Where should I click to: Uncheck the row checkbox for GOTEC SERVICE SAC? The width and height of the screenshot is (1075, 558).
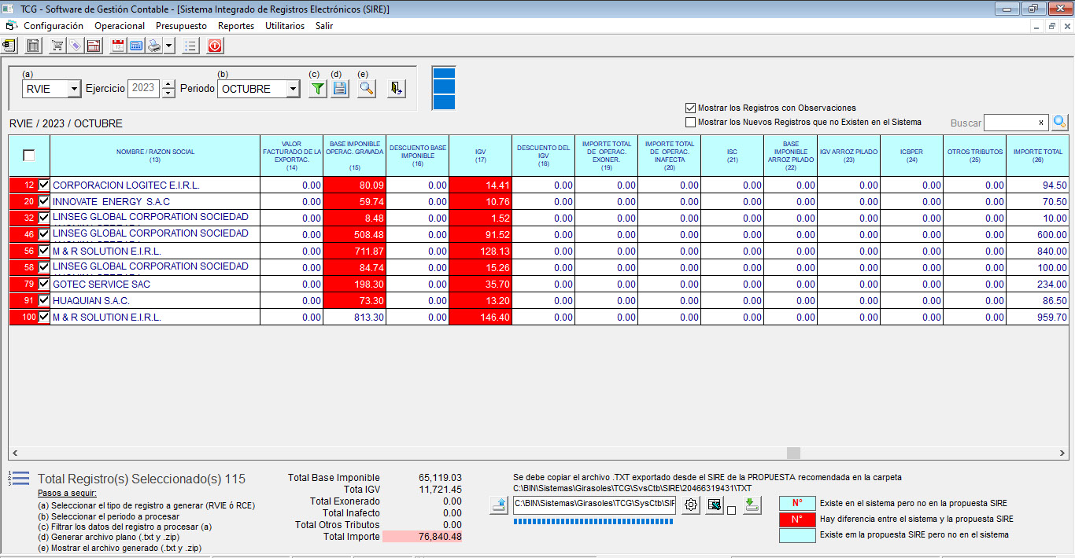point(44,285)
